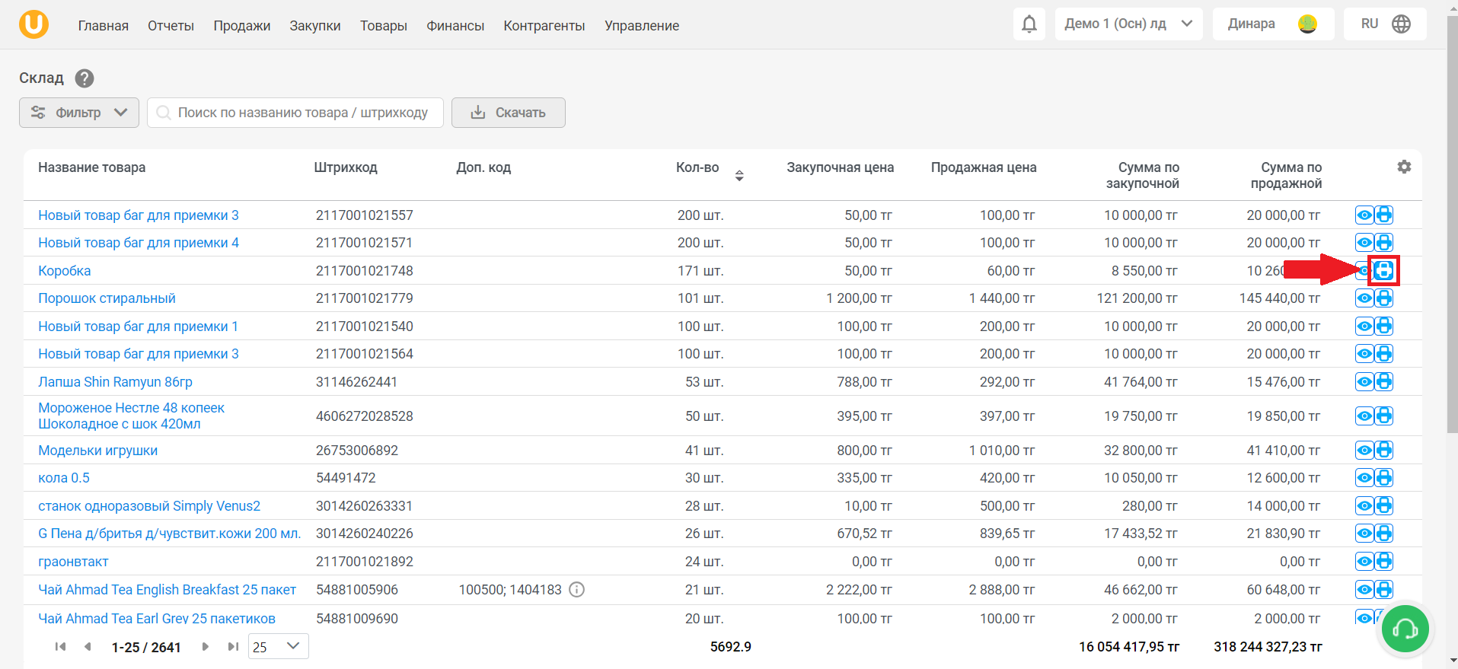Viewport: 1458px width, 669px height.
Task: View details eye for Порошок стиральный
Action: coord(1364,298)
